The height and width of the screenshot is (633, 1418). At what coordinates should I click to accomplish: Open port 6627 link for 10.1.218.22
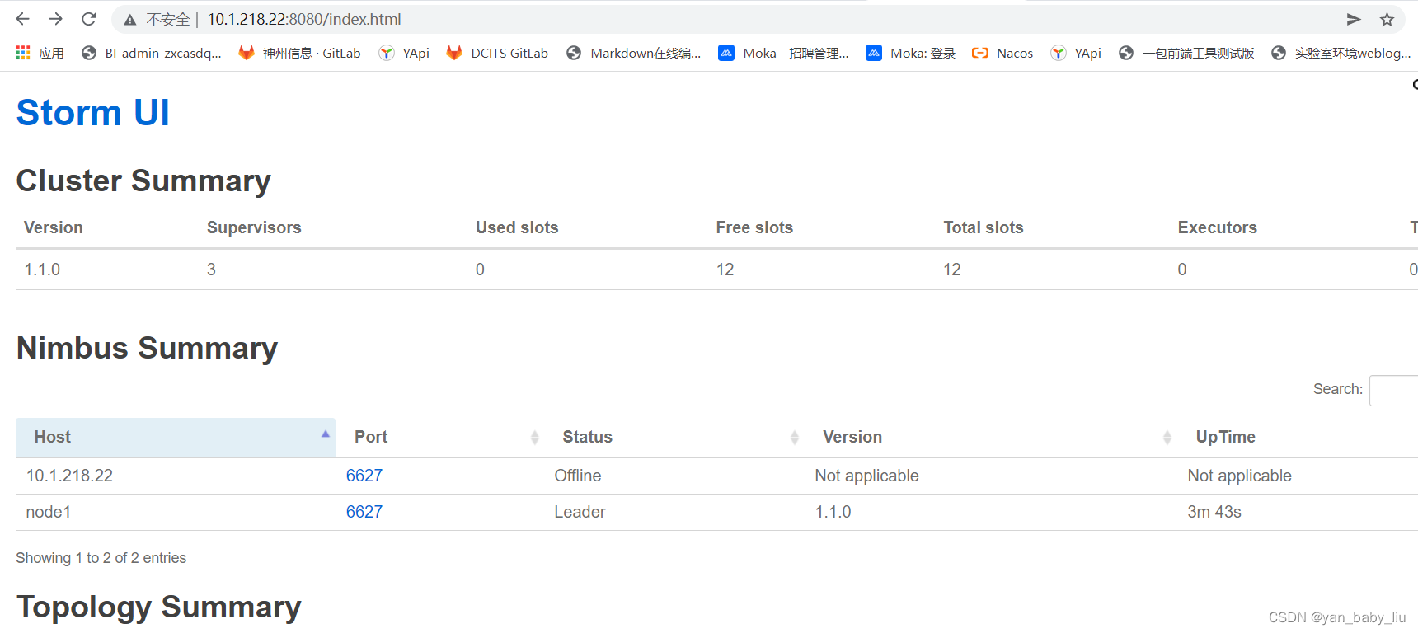click(364, 476)
